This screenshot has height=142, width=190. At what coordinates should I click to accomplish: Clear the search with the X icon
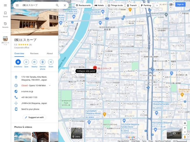click(65, 5)
